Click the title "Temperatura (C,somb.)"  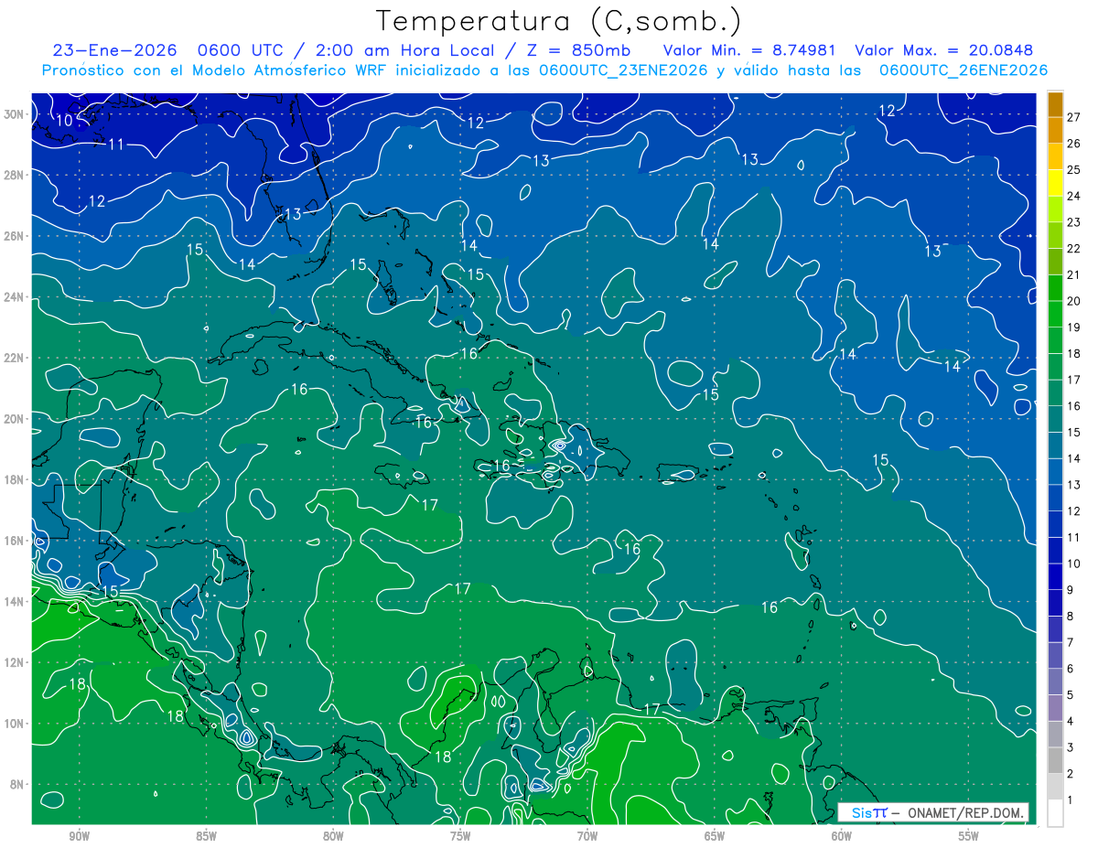click(559, 22)
